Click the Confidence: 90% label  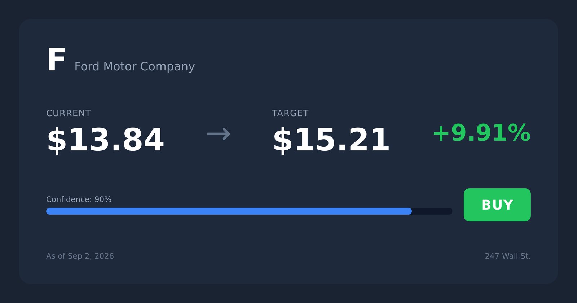[79, 199]
